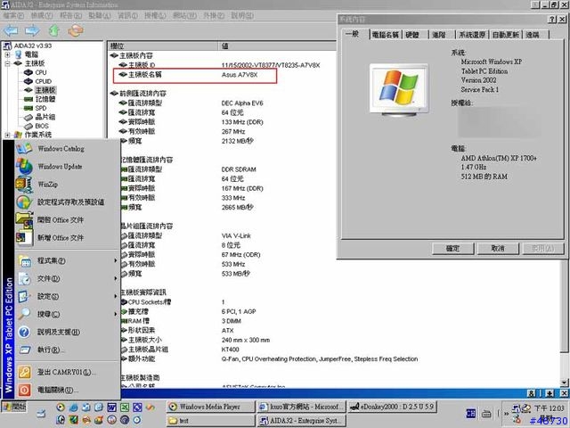The height and width of the screenshot is (428, 570).
Task: Switch to eDonkey2000 taskbar button
Action: pos(393,407)
